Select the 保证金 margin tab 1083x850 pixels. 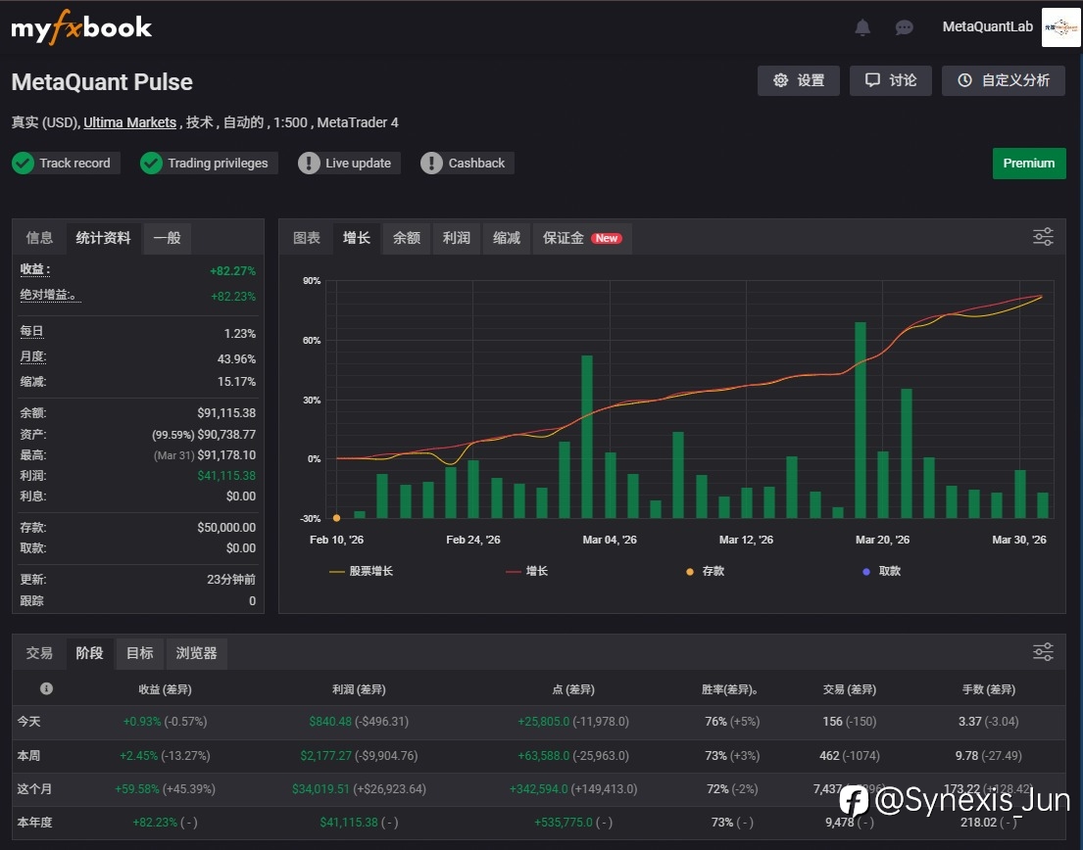pos(582,238)
